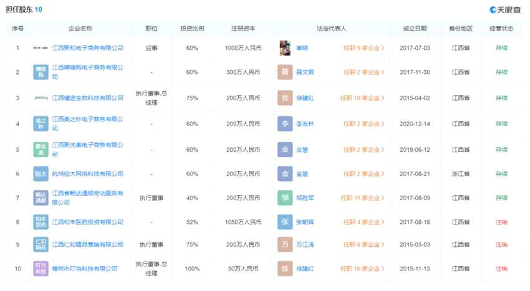Click 聂 avatar icon in row 2
Image resolution: width=530 pixels, height=291 pixels.
click(285, 72)
